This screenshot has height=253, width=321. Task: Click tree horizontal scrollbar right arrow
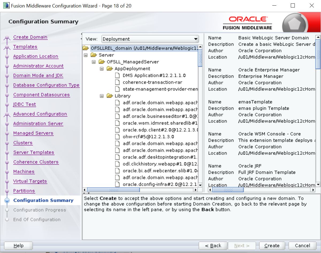196,190
